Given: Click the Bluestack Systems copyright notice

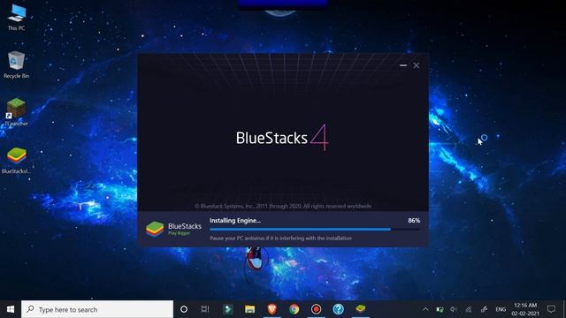Looking at the screenshot, I should pos(283,206).
